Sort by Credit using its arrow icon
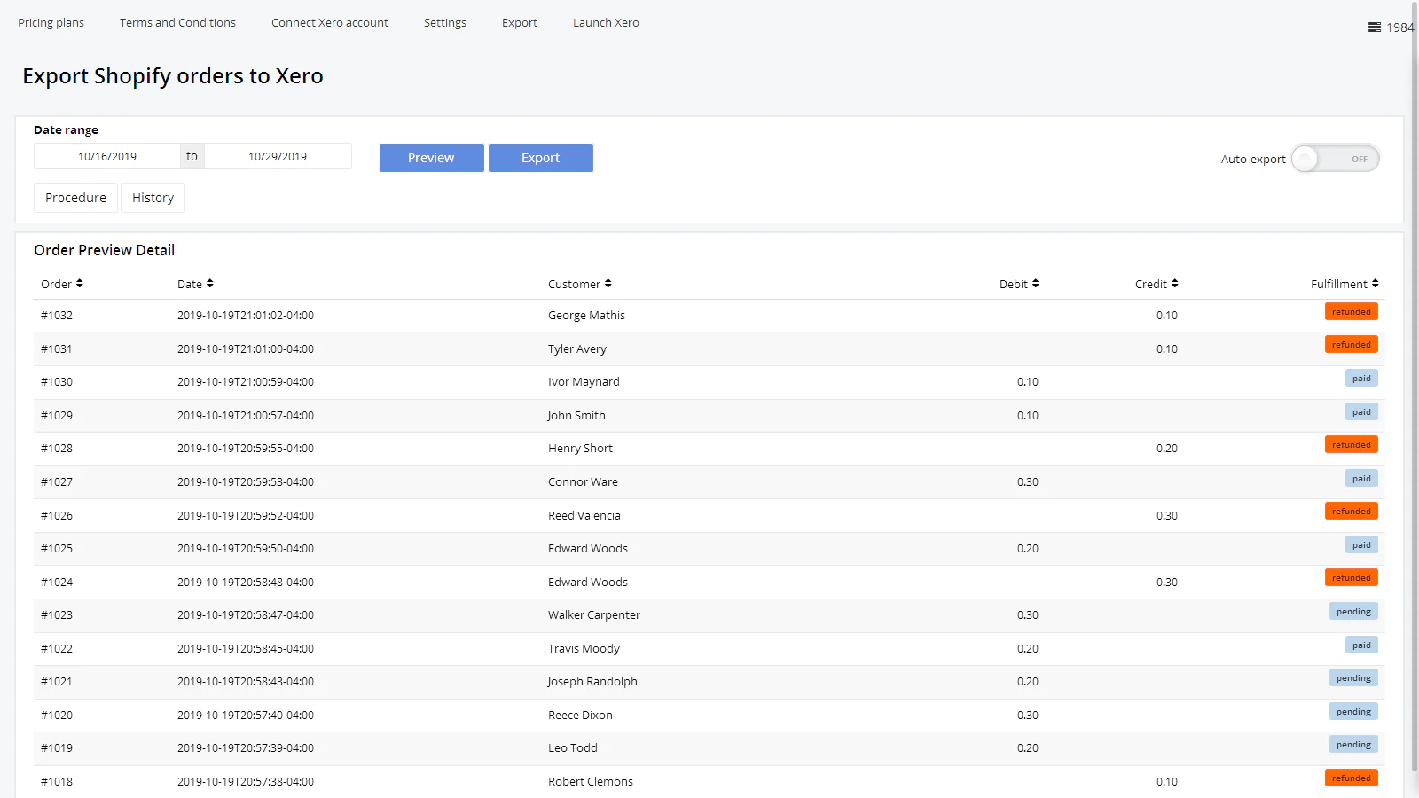This screenshot has height=798, width=1419. (x=1174, y=284)
